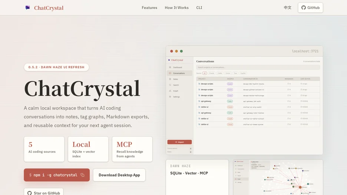Click Download Desktop App button
The height and width of the screenshot is (195, 347).
[119, 175]
